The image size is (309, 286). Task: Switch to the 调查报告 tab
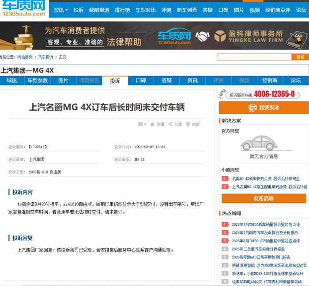pos(89,81)
